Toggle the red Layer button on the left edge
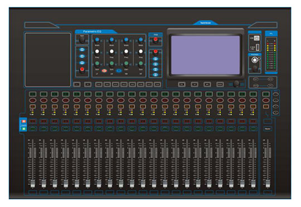Image resolution: width=301 pixels, height=207 pixels. [24, 121]
